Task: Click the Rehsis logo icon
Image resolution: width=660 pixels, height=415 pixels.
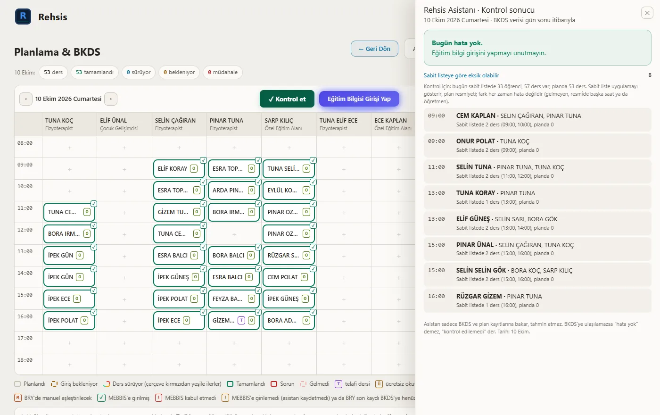Action: pyautogui.click(x=23, y=17)
